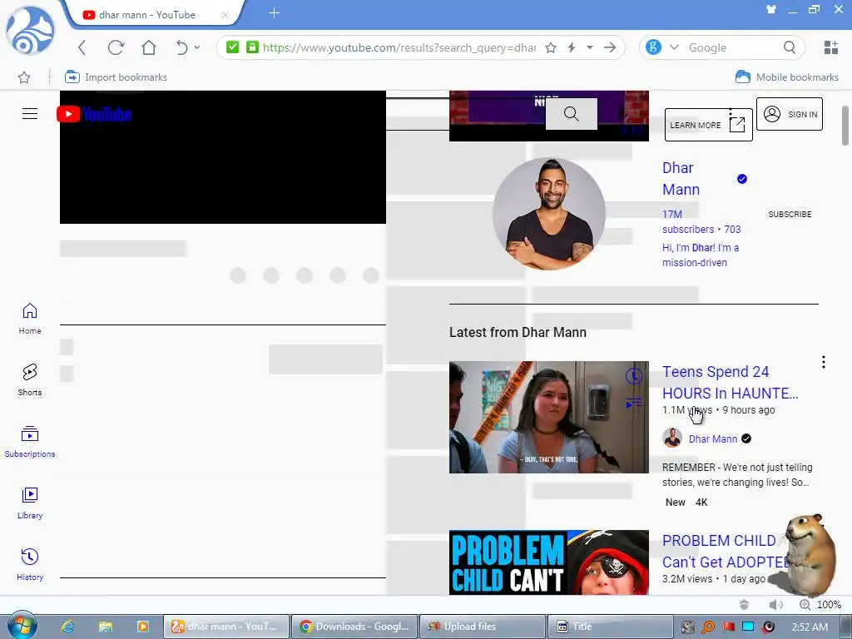852x639 pixels.
Task: Expand the address bar history dropdown arrow
Action: click(590, 47)
